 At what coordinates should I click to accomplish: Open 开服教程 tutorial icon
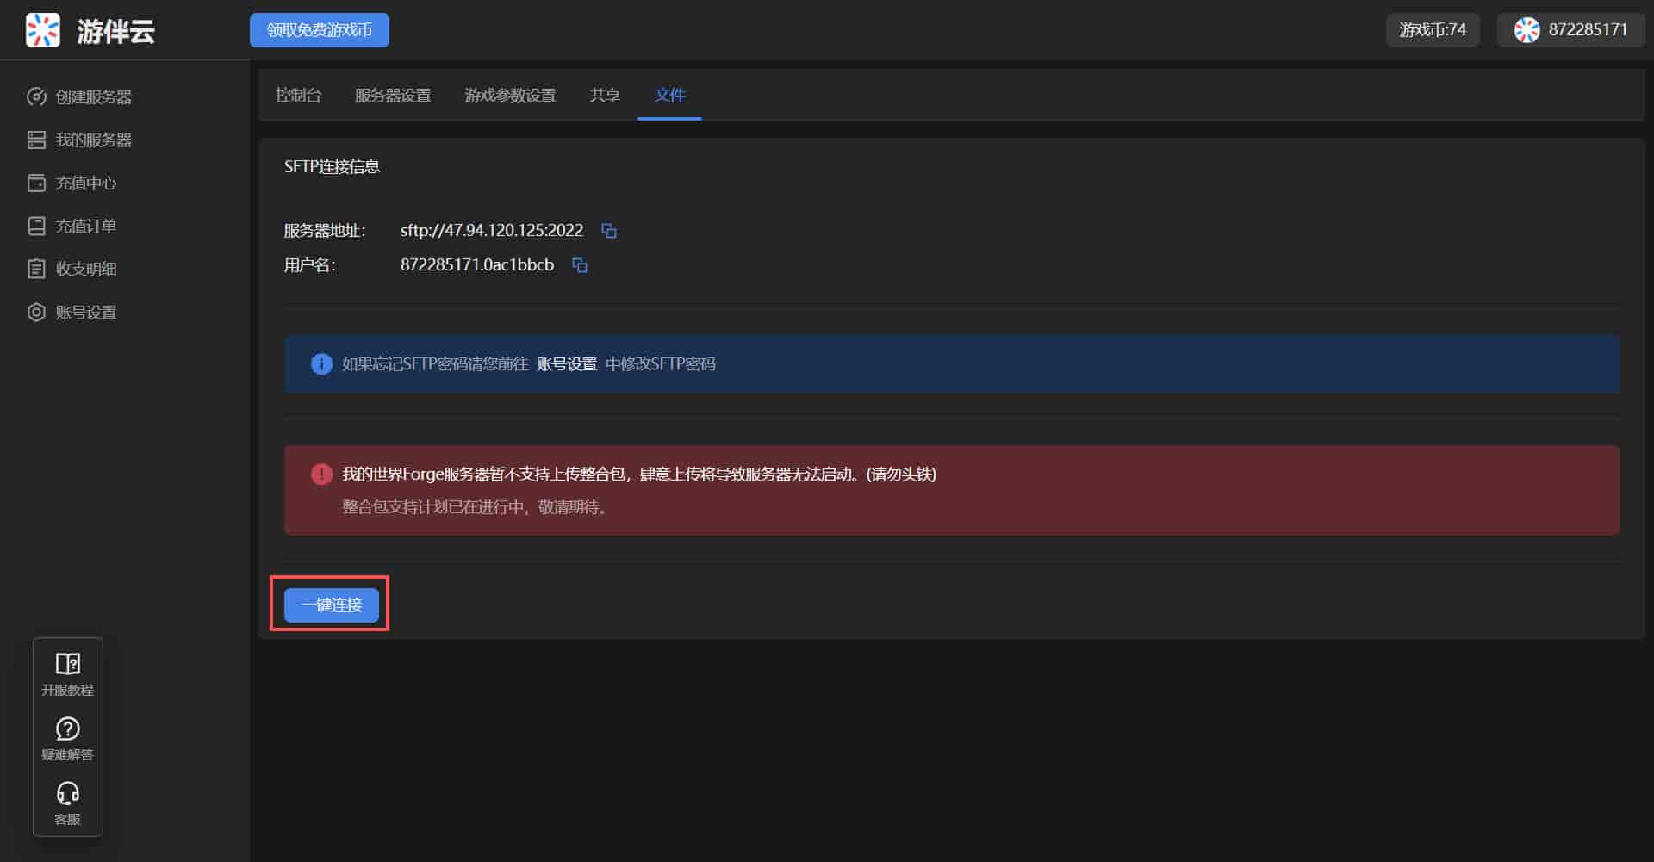[67, 664]
